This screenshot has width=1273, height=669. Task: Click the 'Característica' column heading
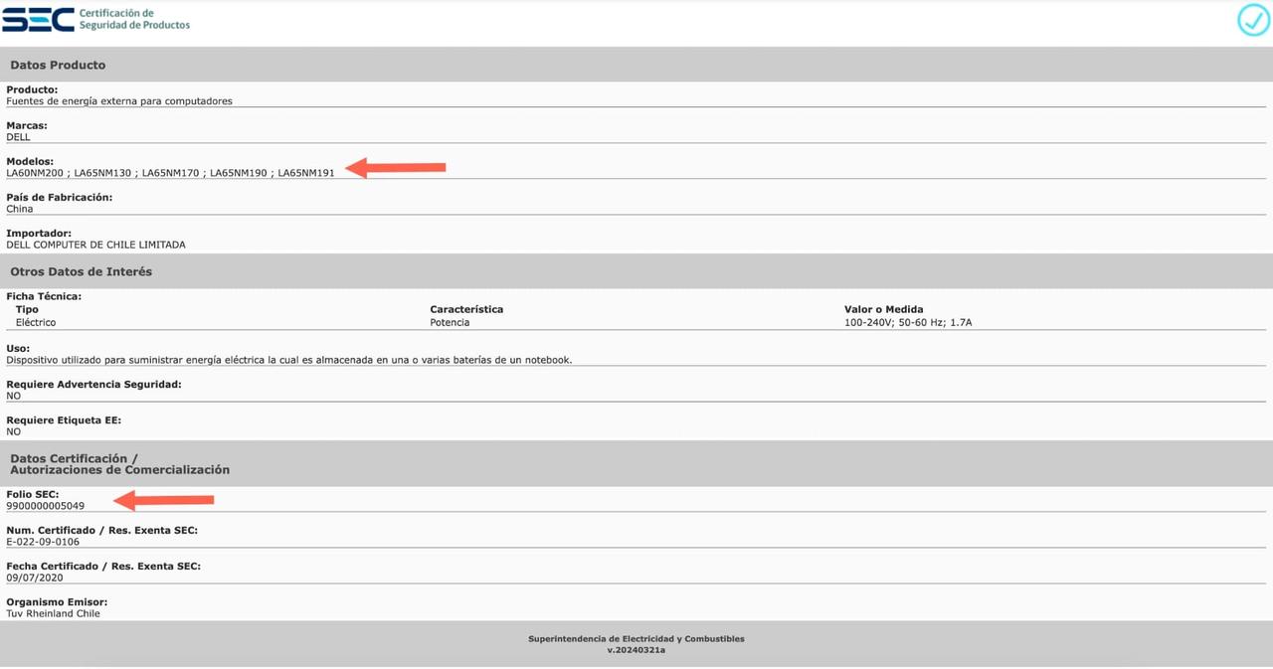click(x=466, y=309)
